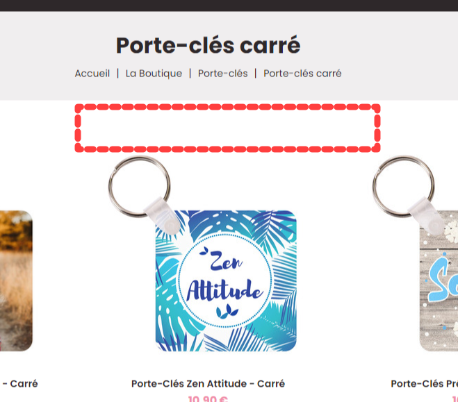458x402 pixels.
Task: Click inside the empty red dashed box
Action: 227,128
